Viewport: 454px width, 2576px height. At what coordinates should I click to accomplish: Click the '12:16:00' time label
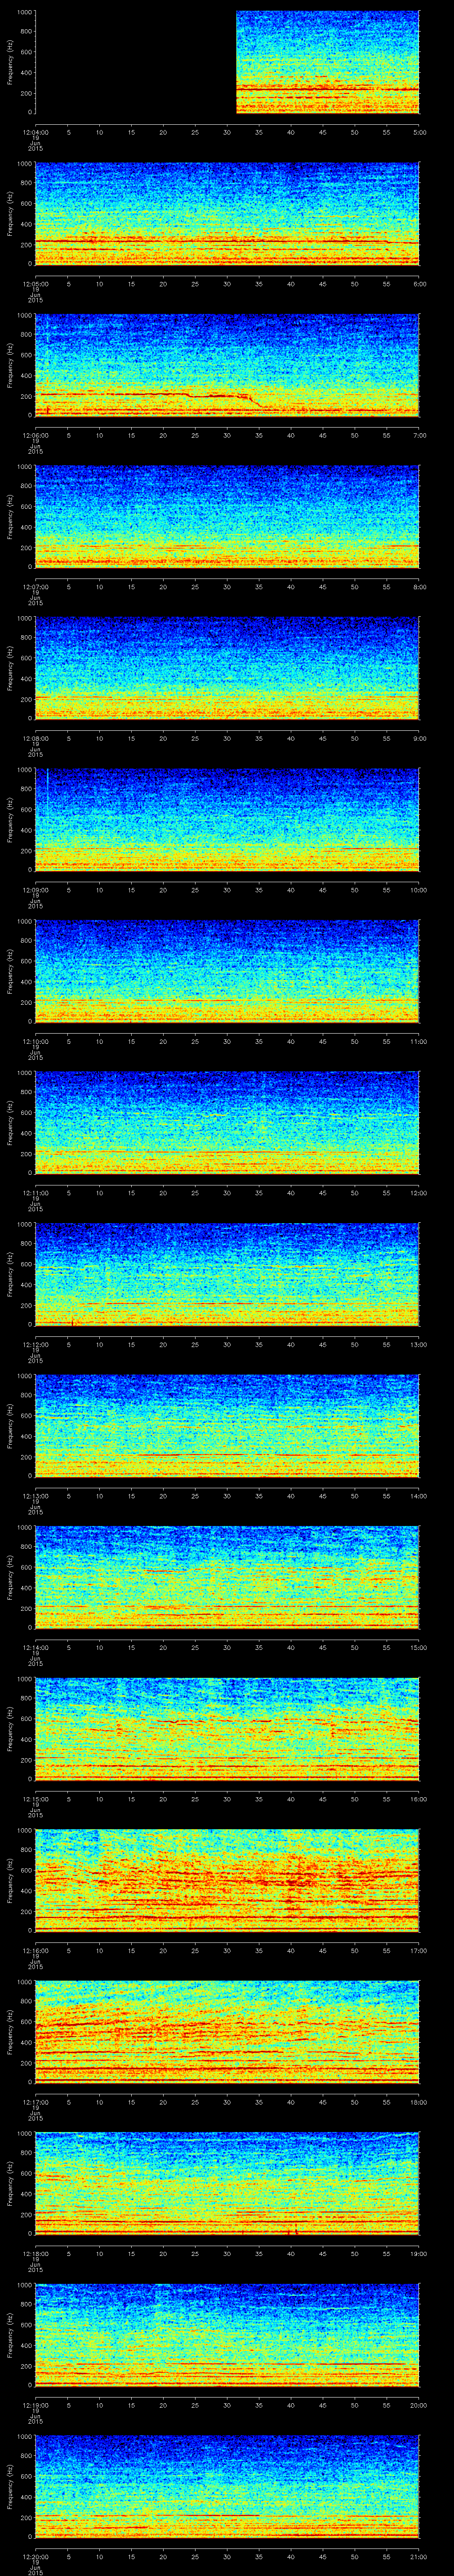click(x=36, y=1950)
